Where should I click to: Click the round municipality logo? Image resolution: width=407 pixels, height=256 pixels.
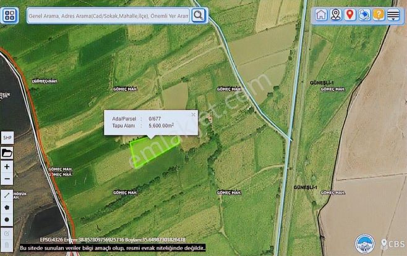coord(364,244)
